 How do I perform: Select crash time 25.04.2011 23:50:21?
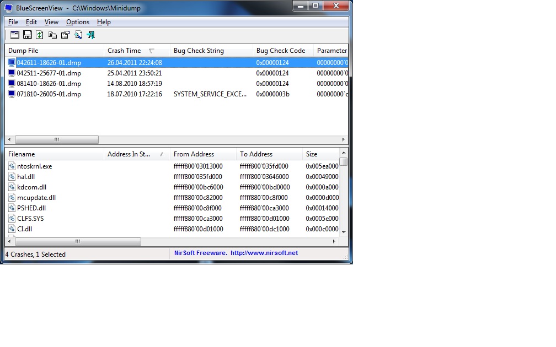pos(135,73)
